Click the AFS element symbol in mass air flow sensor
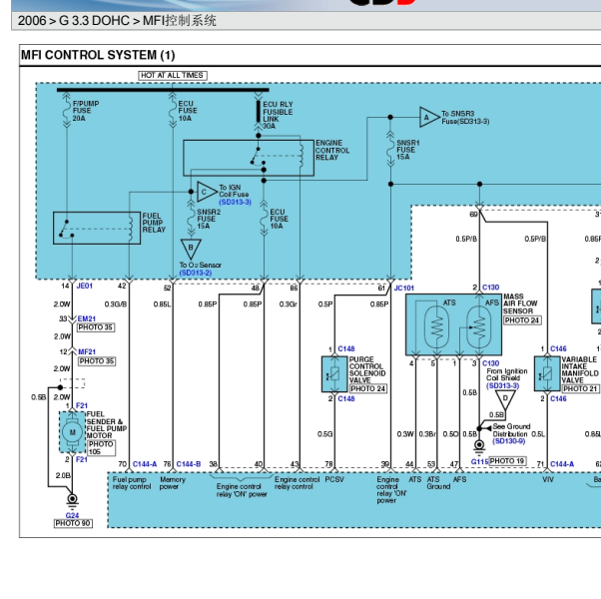This screenshot has width=601, height=599. [x=478, y=326]
